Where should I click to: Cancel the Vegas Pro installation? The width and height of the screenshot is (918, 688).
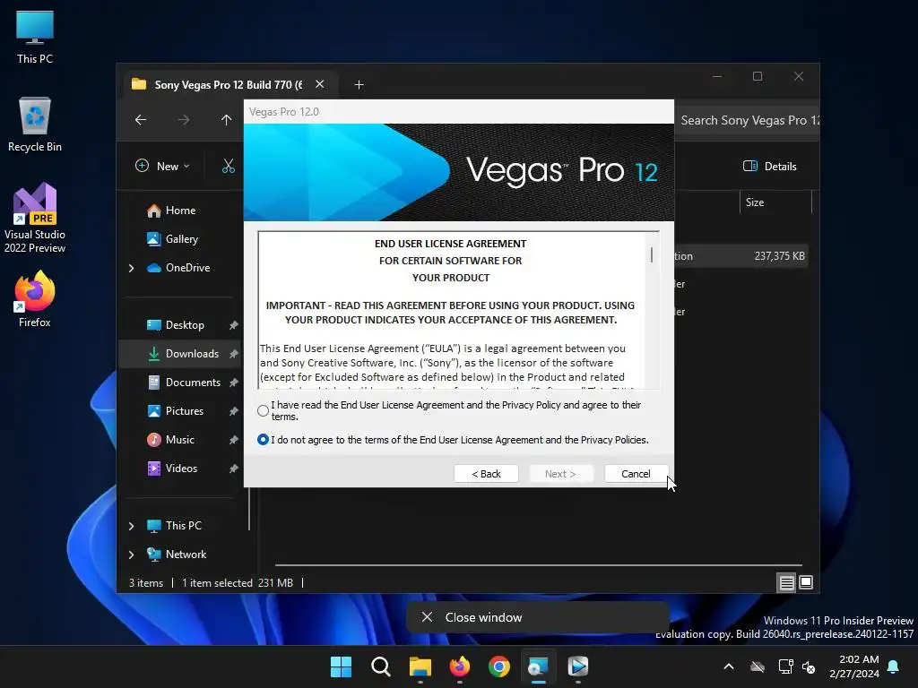click(636, 474)
